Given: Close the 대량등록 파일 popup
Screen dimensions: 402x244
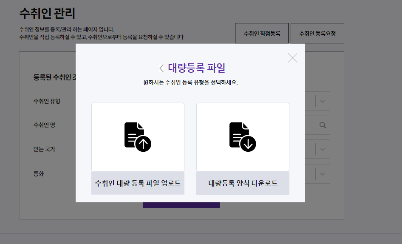Looking at the screenshot, I should click(x=292, y=58).
